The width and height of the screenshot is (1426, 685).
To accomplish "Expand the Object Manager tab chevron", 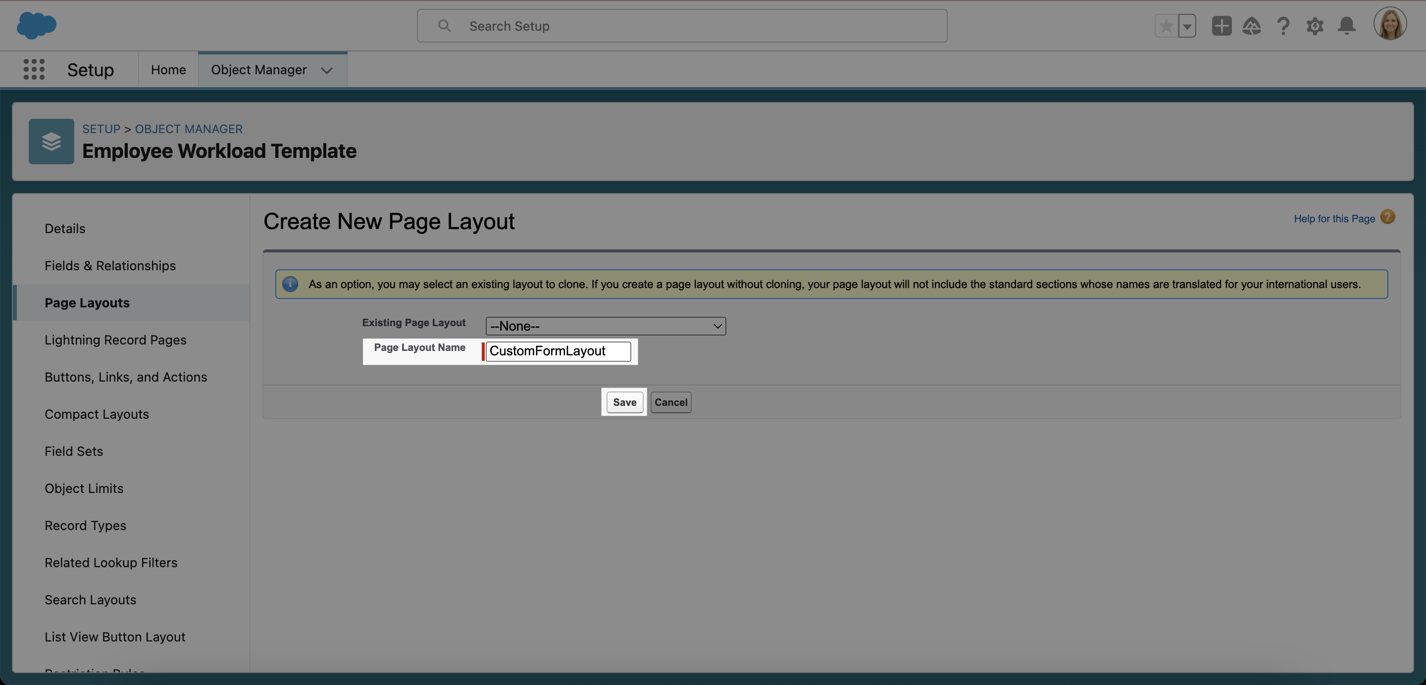I will pos(327,70).
